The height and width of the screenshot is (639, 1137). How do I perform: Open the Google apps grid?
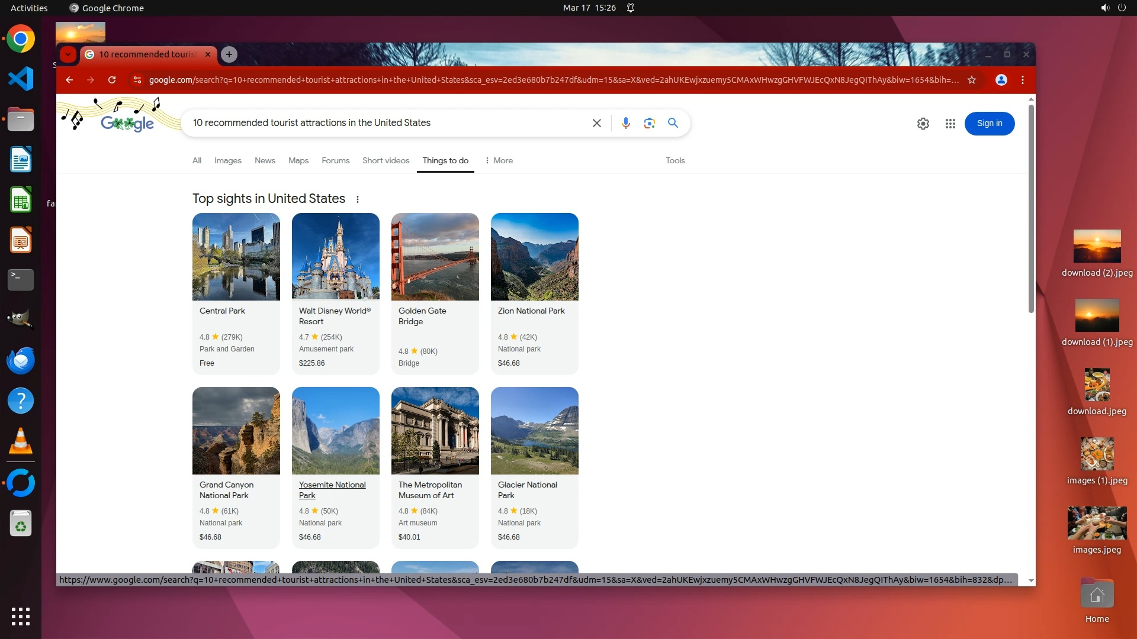tap(950, 124)
